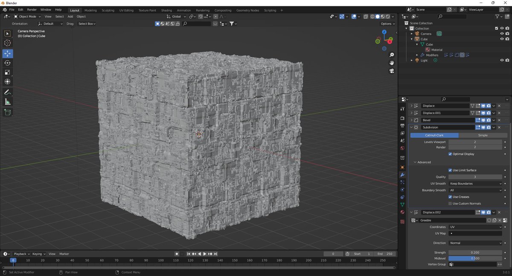Image resolution: width=512 pixels, height=276 pixels.
Task: Uncheck Use Limit Surface
Action: point(450,170)
